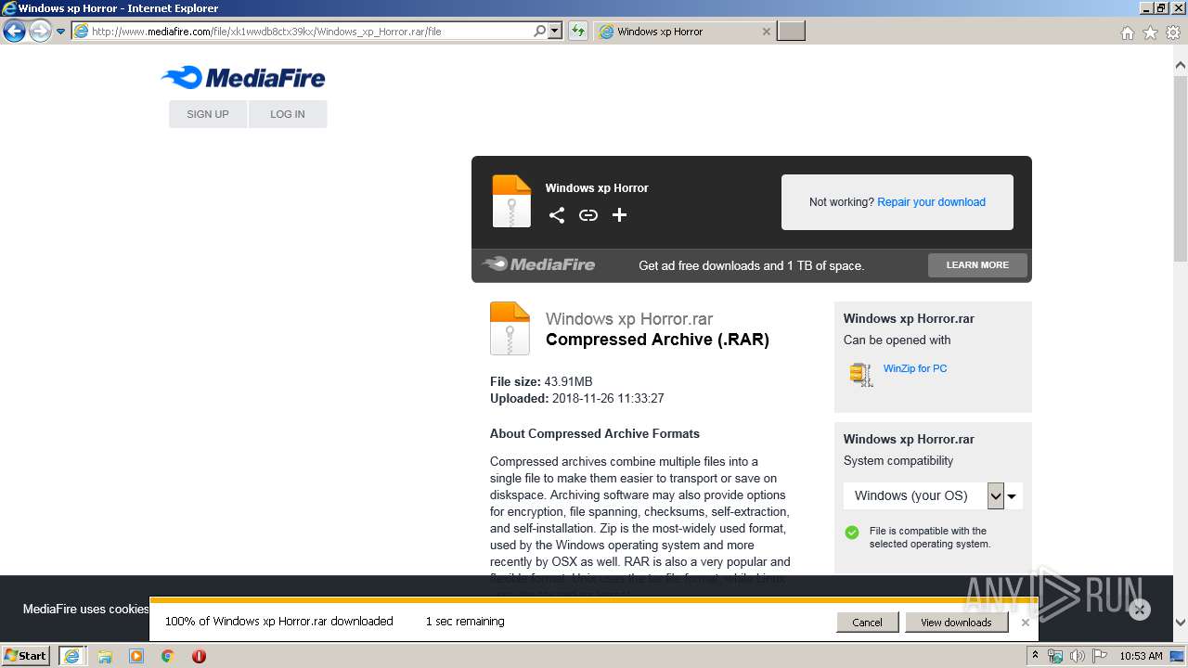
Task: Open the media player taskbar icon
Action: [x=136, y=656]
